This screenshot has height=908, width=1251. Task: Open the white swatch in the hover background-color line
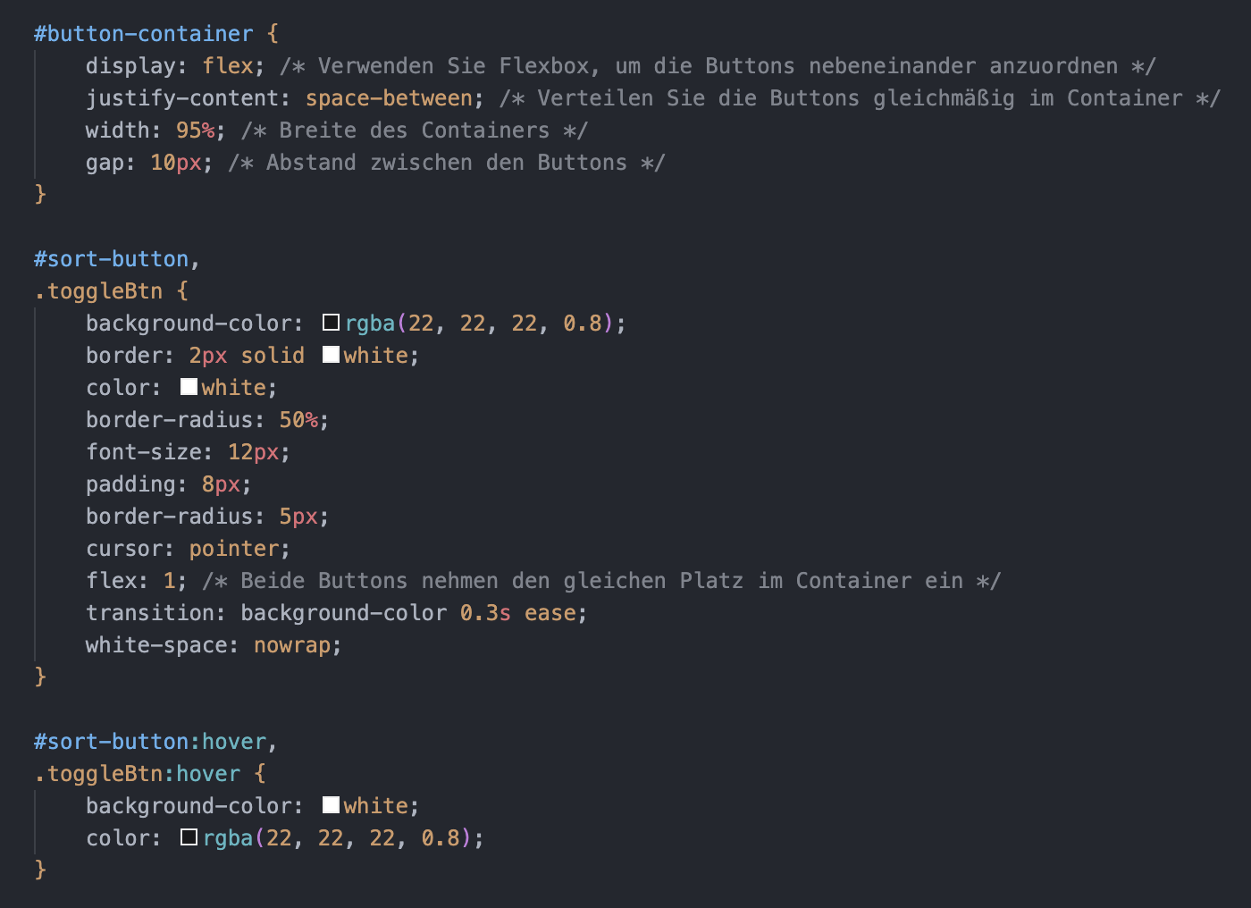[x=332, y=805]
